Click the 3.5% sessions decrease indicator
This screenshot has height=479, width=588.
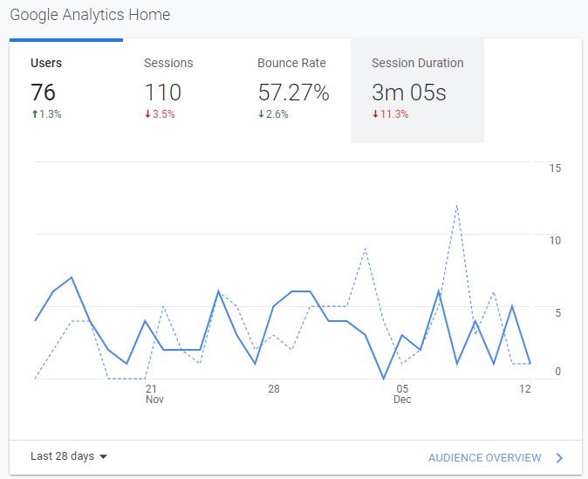[x=161, y=114]
